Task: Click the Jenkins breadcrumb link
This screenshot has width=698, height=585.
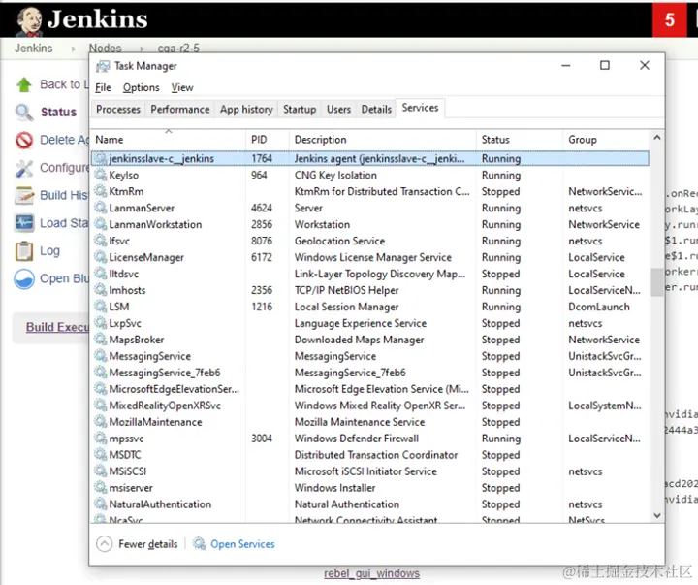Action: pyautogui.click(x=33, y=49)
